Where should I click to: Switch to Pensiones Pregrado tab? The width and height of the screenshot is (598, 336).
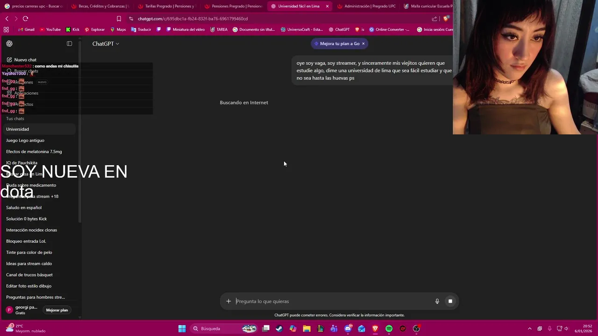[x=233, y=6]
